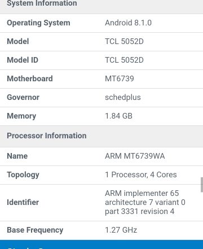This screenshot has width=203, height=249.
Task: Select 'TCL 5052D' in the Model ID row
Action: pos(124,60)
